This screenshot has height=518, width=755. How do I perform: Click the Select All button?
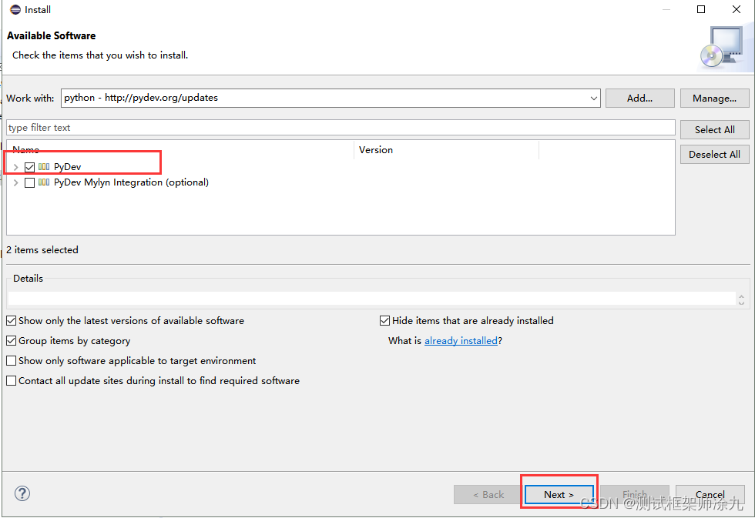[x=715, y=130]
